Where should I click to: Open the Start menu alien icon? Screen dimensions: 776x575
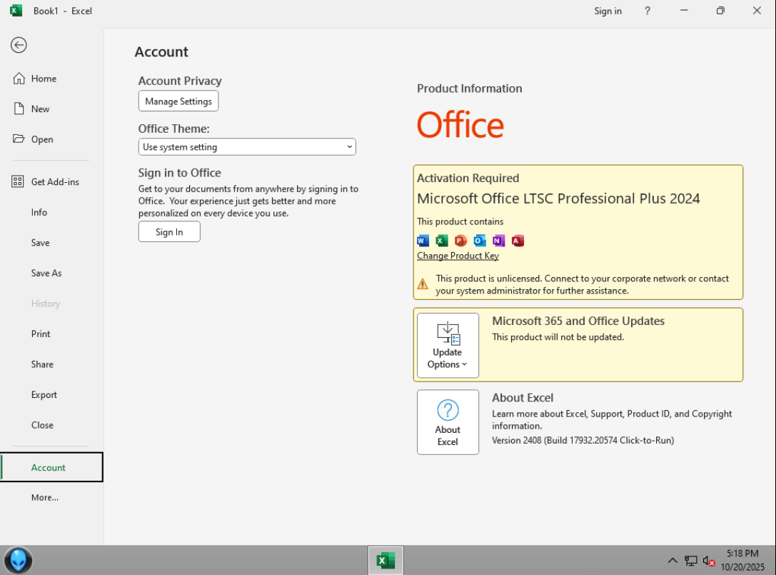pyautogui.click(x=19, y=560)
